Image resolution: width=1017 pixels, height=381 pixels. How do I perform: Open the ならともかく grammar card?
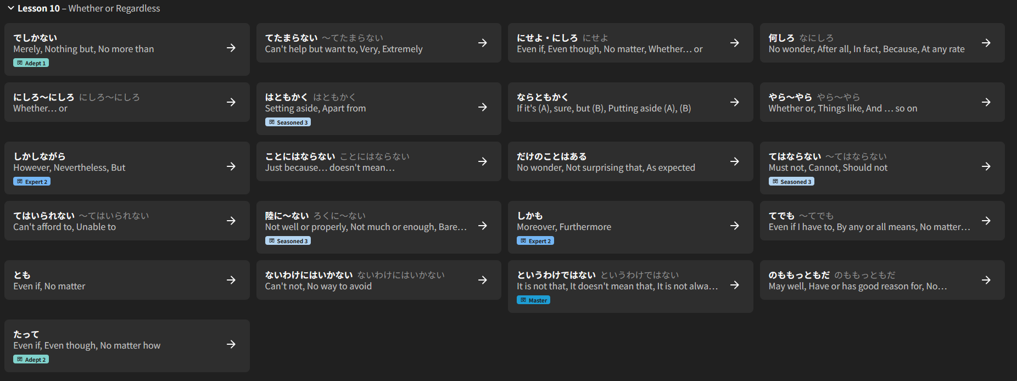pyautogui.click(x=615, y=103)
